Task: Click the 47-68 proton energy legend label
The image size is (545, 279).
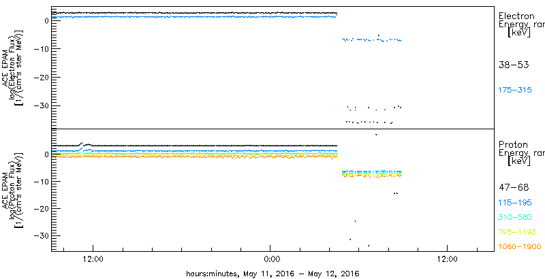Action: 514,188
